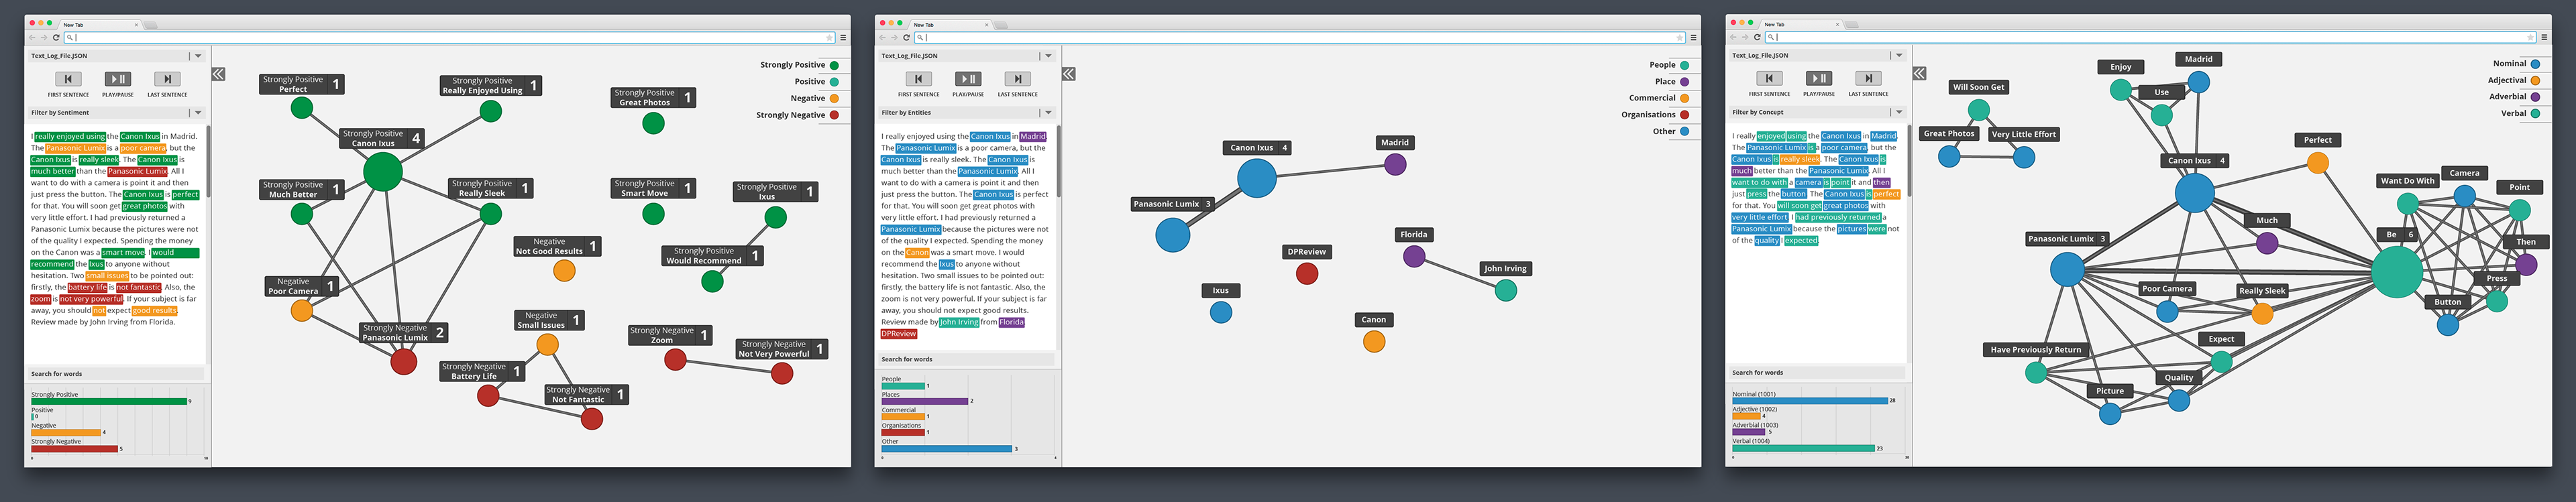Viewport: 2576px width, 502px height.
Task: Collapse the sidebar in the left window
Action: point(218,74)
